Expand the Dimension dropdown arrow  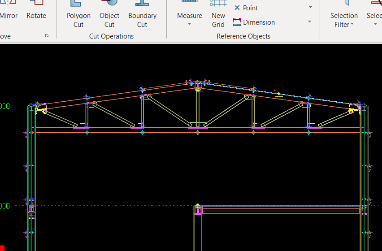pos(310,22)
